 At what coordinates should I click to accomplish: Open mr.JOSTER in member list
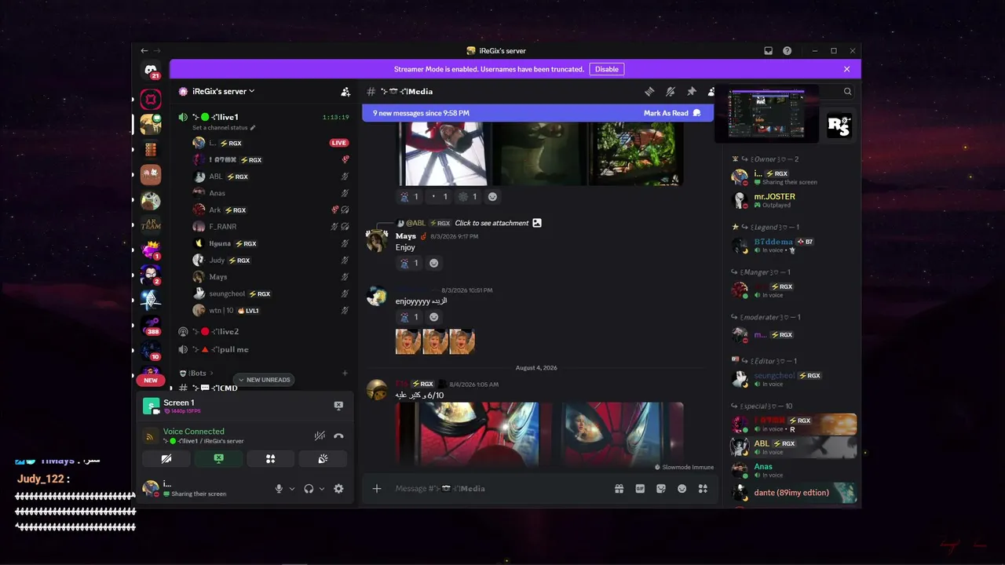tap(793, 200)
